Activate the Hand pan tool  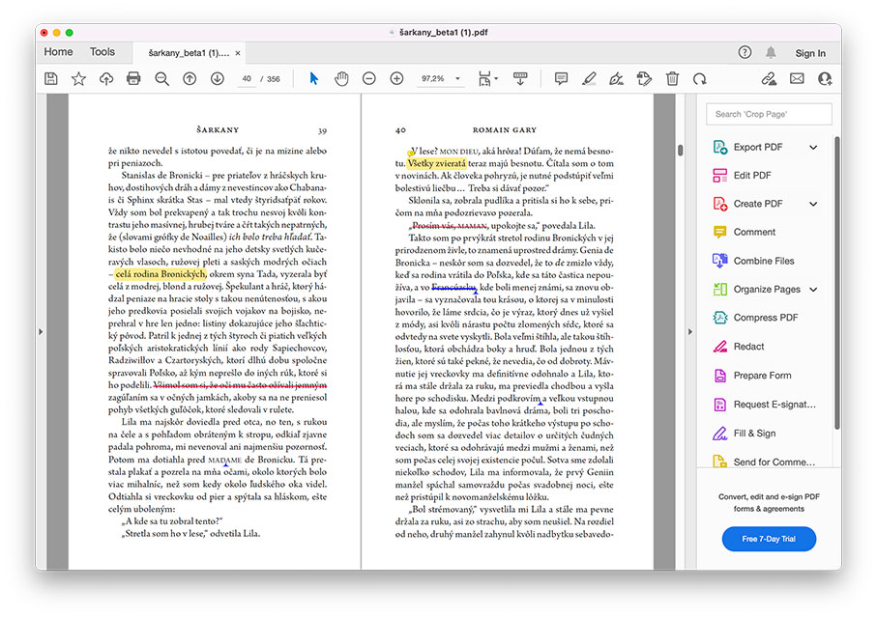[341, 79]
